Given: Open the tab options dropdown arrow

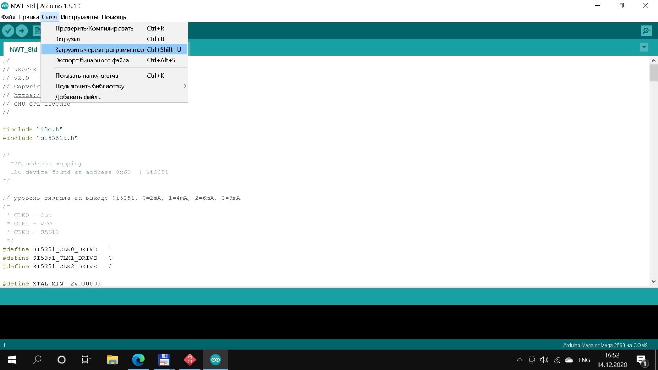Looking at the screenshot, I should click(x=644, y=47).
